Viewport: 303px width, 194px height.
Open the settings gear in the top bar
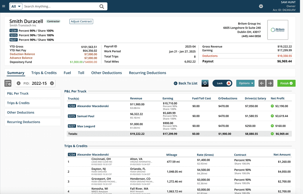(x=261, y=6)
